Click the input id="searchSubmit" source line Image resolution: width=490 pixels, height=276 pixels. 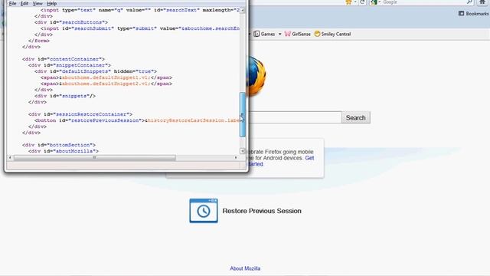pyautogui.click(x=140, y=28)
